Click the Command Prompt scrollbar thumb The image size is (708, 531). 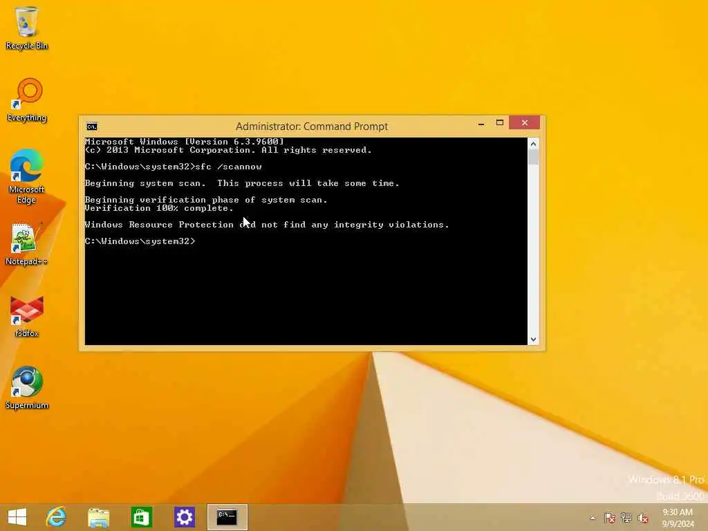coord(533,157)
